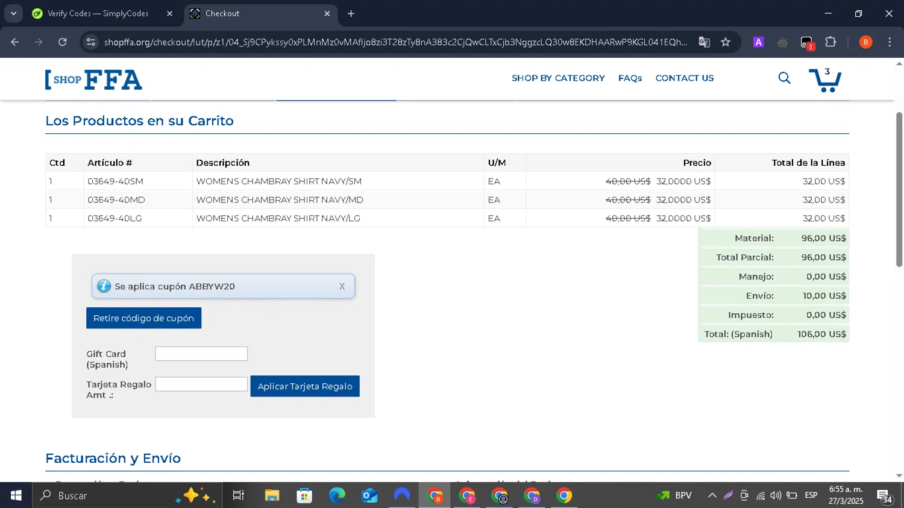Click Se aplica cupón ABBYW20 message
904x508 pixels.
pos(175,286)
